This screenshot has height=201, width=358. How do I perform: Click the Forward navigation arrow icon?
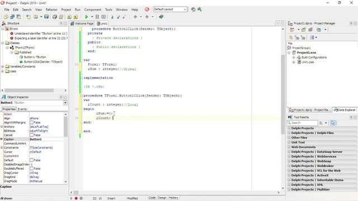pyautogui.click(x=147, y=17)
